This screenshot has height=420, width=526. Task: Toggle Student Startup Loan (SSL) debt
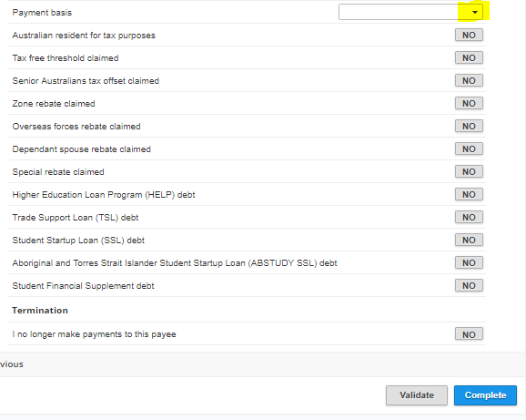pyautogui.click(x=469, y=240)
